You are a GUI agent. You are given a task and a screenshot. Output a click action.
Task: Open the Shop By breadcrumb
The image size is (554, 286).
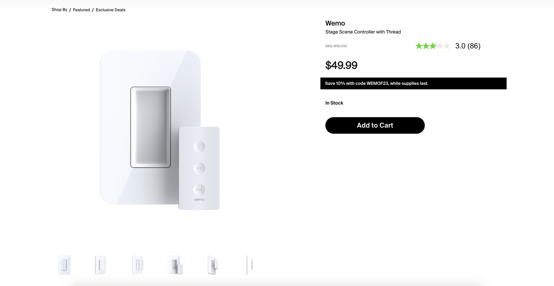[59, 10]
